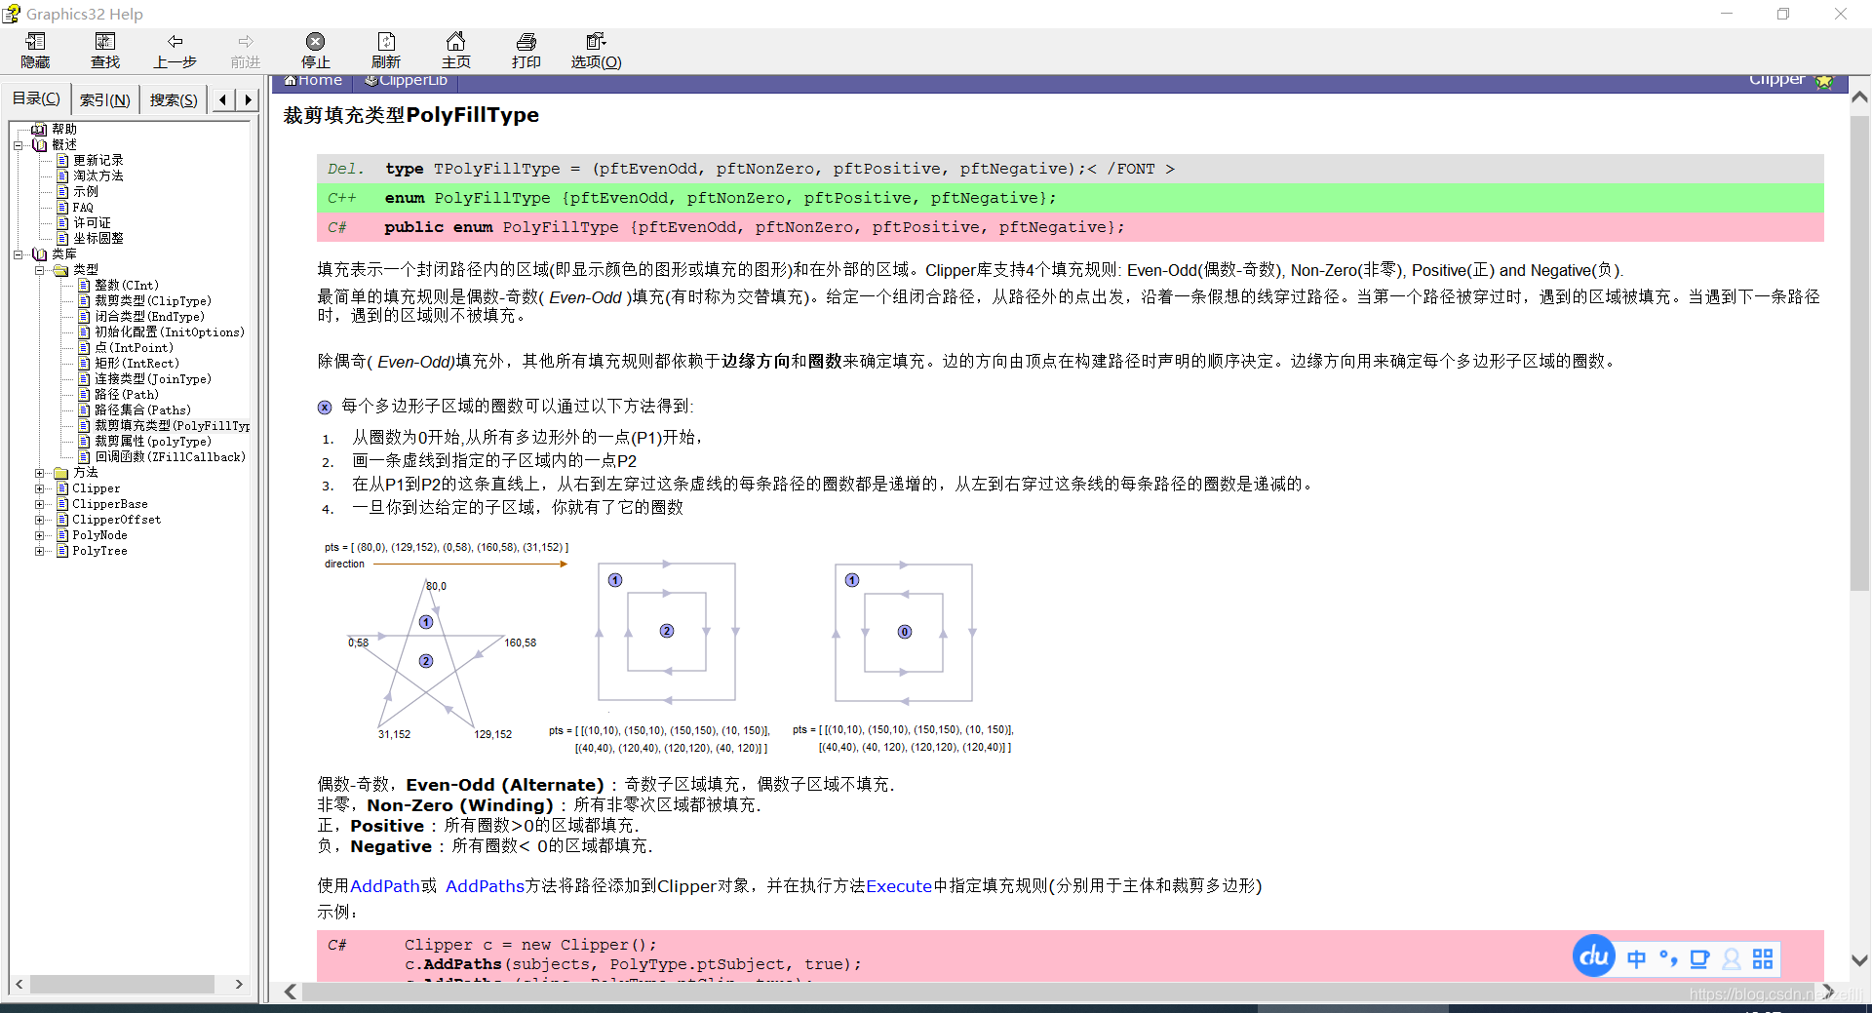The width and height of the screenshot is (1872, 1013).
Task: Follow the Execute hyperlink
Action: [899, 886]
